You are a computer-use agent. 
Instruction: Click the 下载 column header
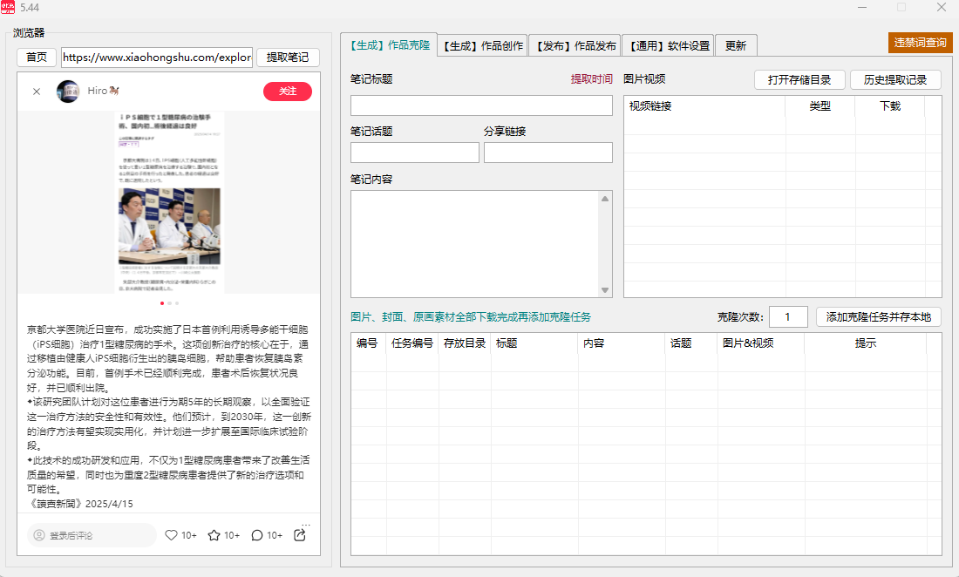coord(891,105)
